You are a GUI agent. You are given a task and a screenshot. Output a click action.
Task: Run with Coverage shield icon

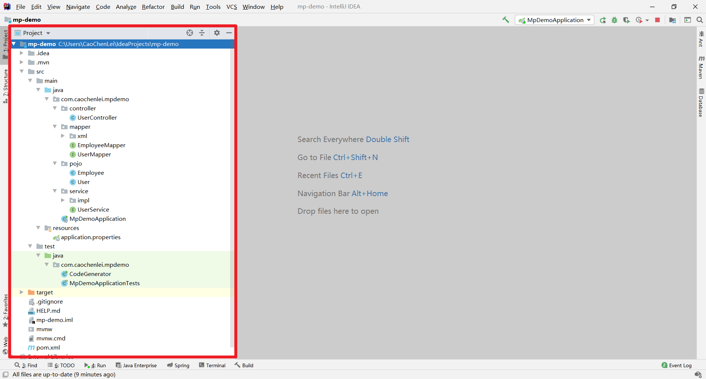626,20
